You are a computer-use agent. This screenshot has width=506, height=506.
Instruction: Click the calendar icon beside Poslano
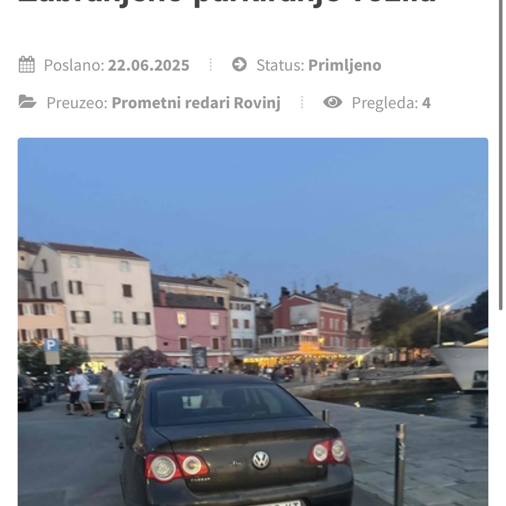pos(27,64)
